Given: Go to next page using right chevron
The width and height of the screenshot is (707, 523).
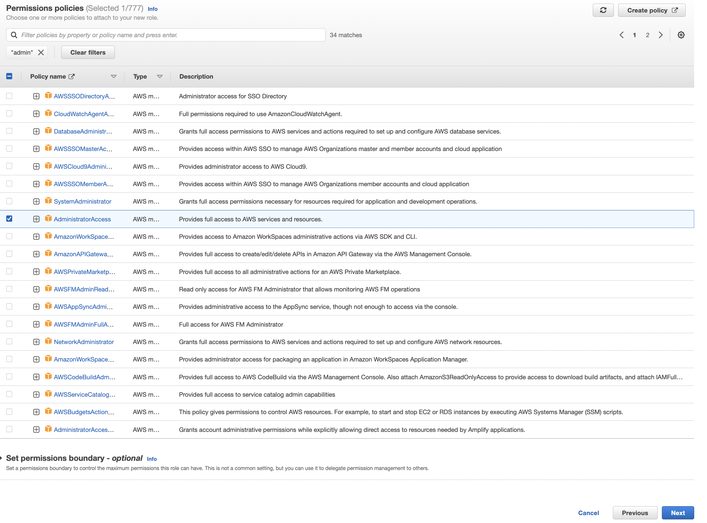Looking at the screenshot, I should [660, 35].
